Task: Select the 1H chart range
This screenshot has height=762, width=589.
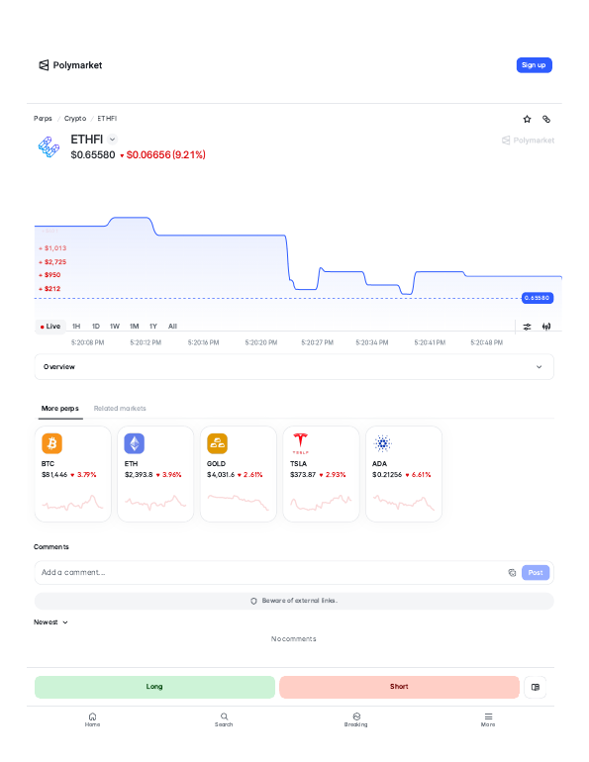Action: (x=76, y=327)
